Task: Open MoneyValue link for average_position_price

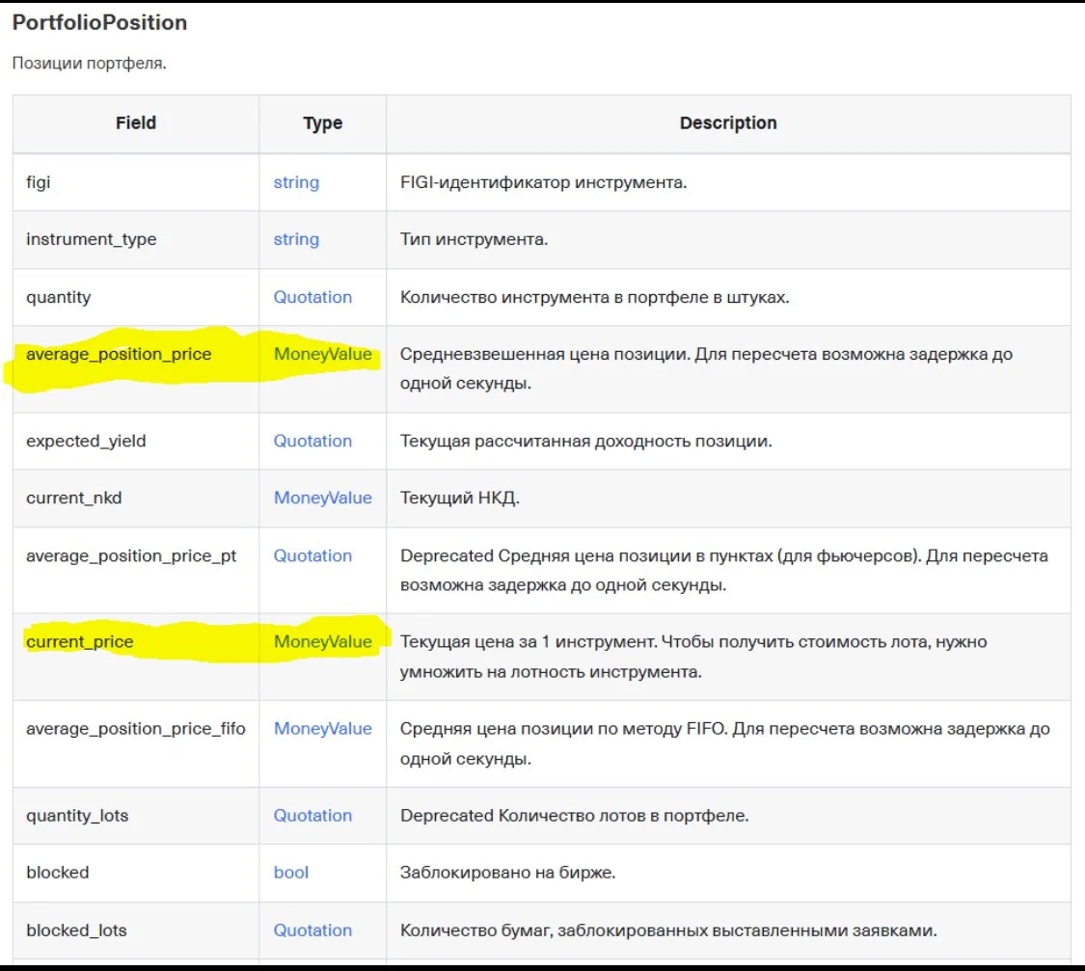Action: (323, 354)
